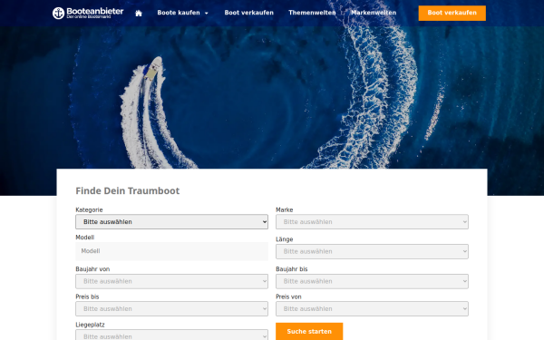Open the Booteanbieter logo homepage
This screenshot has height=340, width=544.
(88, 13)
